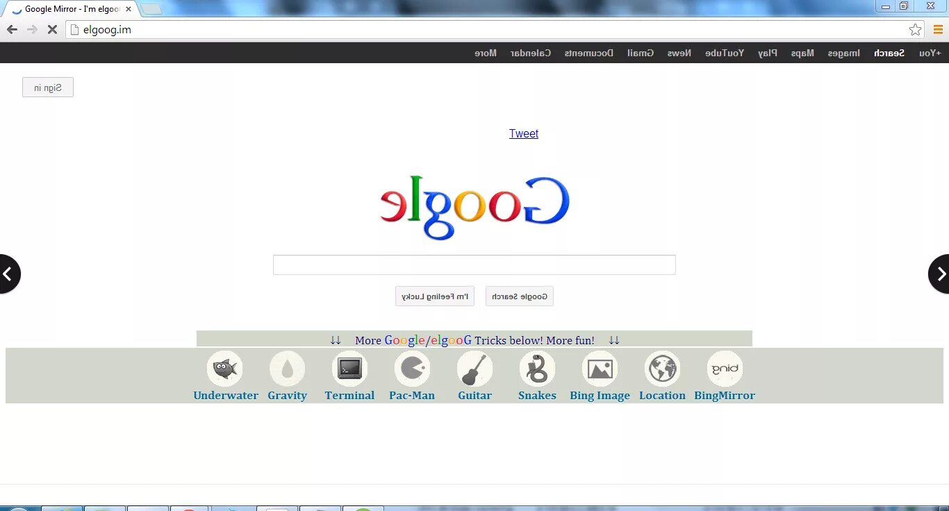The image size is (949, 511).
Task: Click the left black carousel arrow
Action: [x=8, y=274]
